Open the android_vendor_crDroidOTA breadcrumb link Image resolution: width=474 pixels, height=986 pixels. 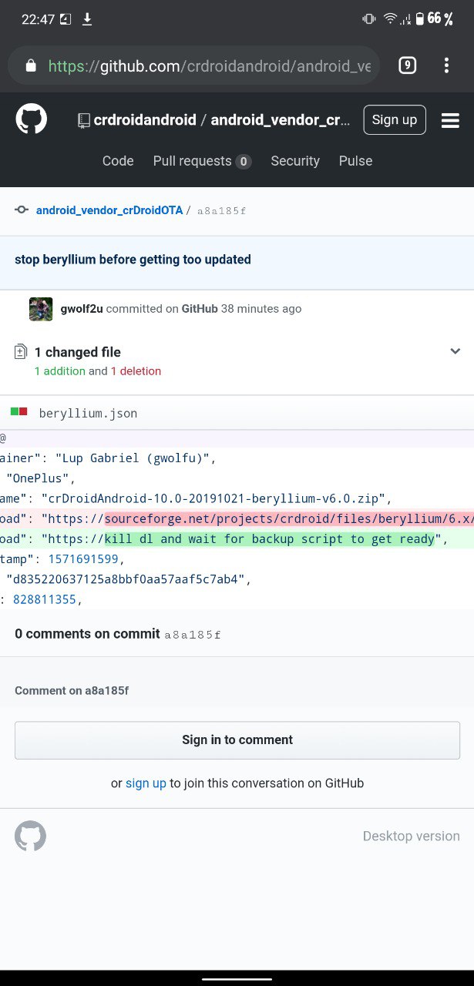click(109, 210)
